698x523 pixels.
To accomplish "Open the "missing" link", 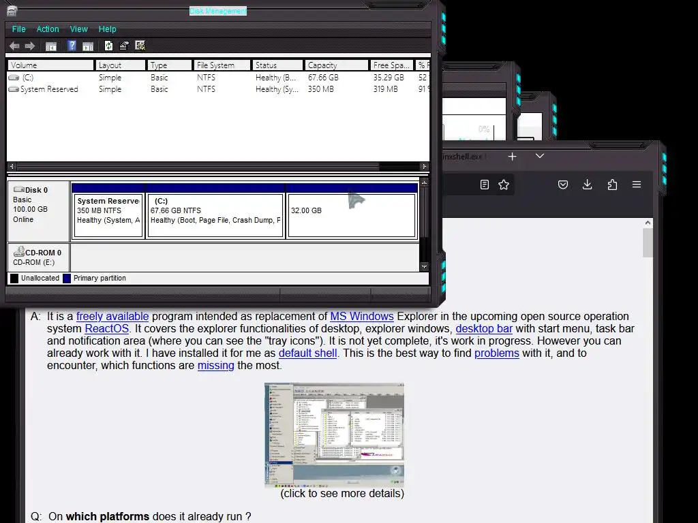I will (x=215, y=366).
